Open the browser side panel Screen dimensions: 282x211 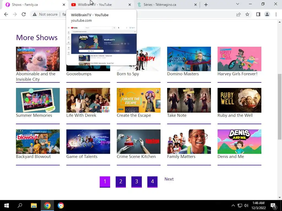point(258,14)
